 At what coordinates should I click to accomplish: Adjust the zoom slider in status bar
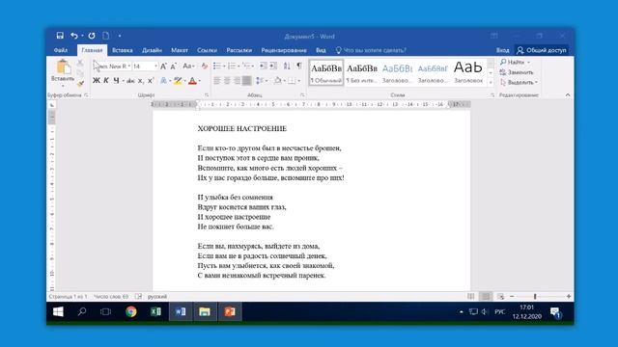click(x=535, y=296)
